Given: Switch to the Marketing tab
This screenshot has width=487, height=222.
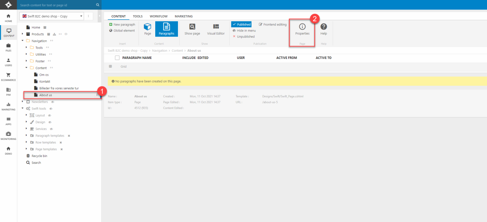Looking at the screenshot, I should point(183,16).
